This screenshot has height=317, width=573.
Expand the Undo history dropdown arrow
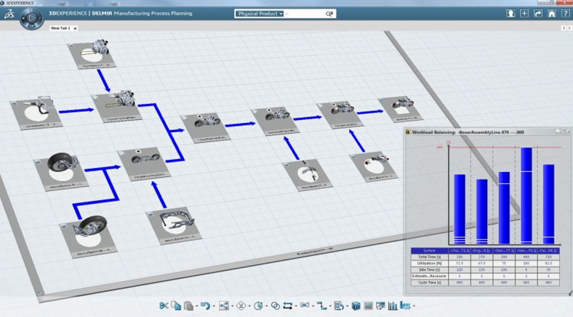click(x=213, y=306)
